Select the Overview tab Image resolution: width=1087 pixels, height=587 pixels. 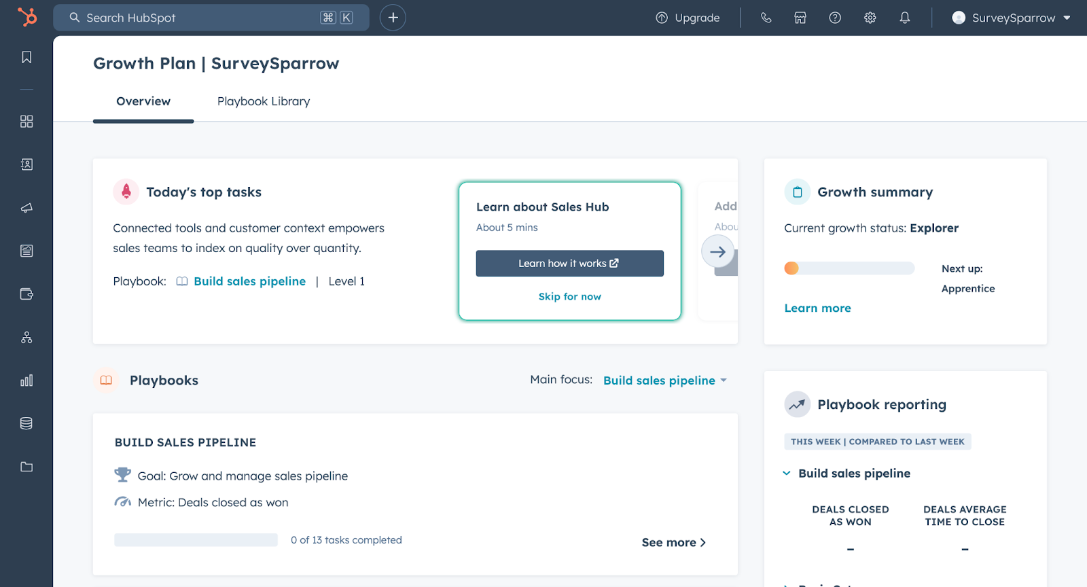click(x=143, y=101)
